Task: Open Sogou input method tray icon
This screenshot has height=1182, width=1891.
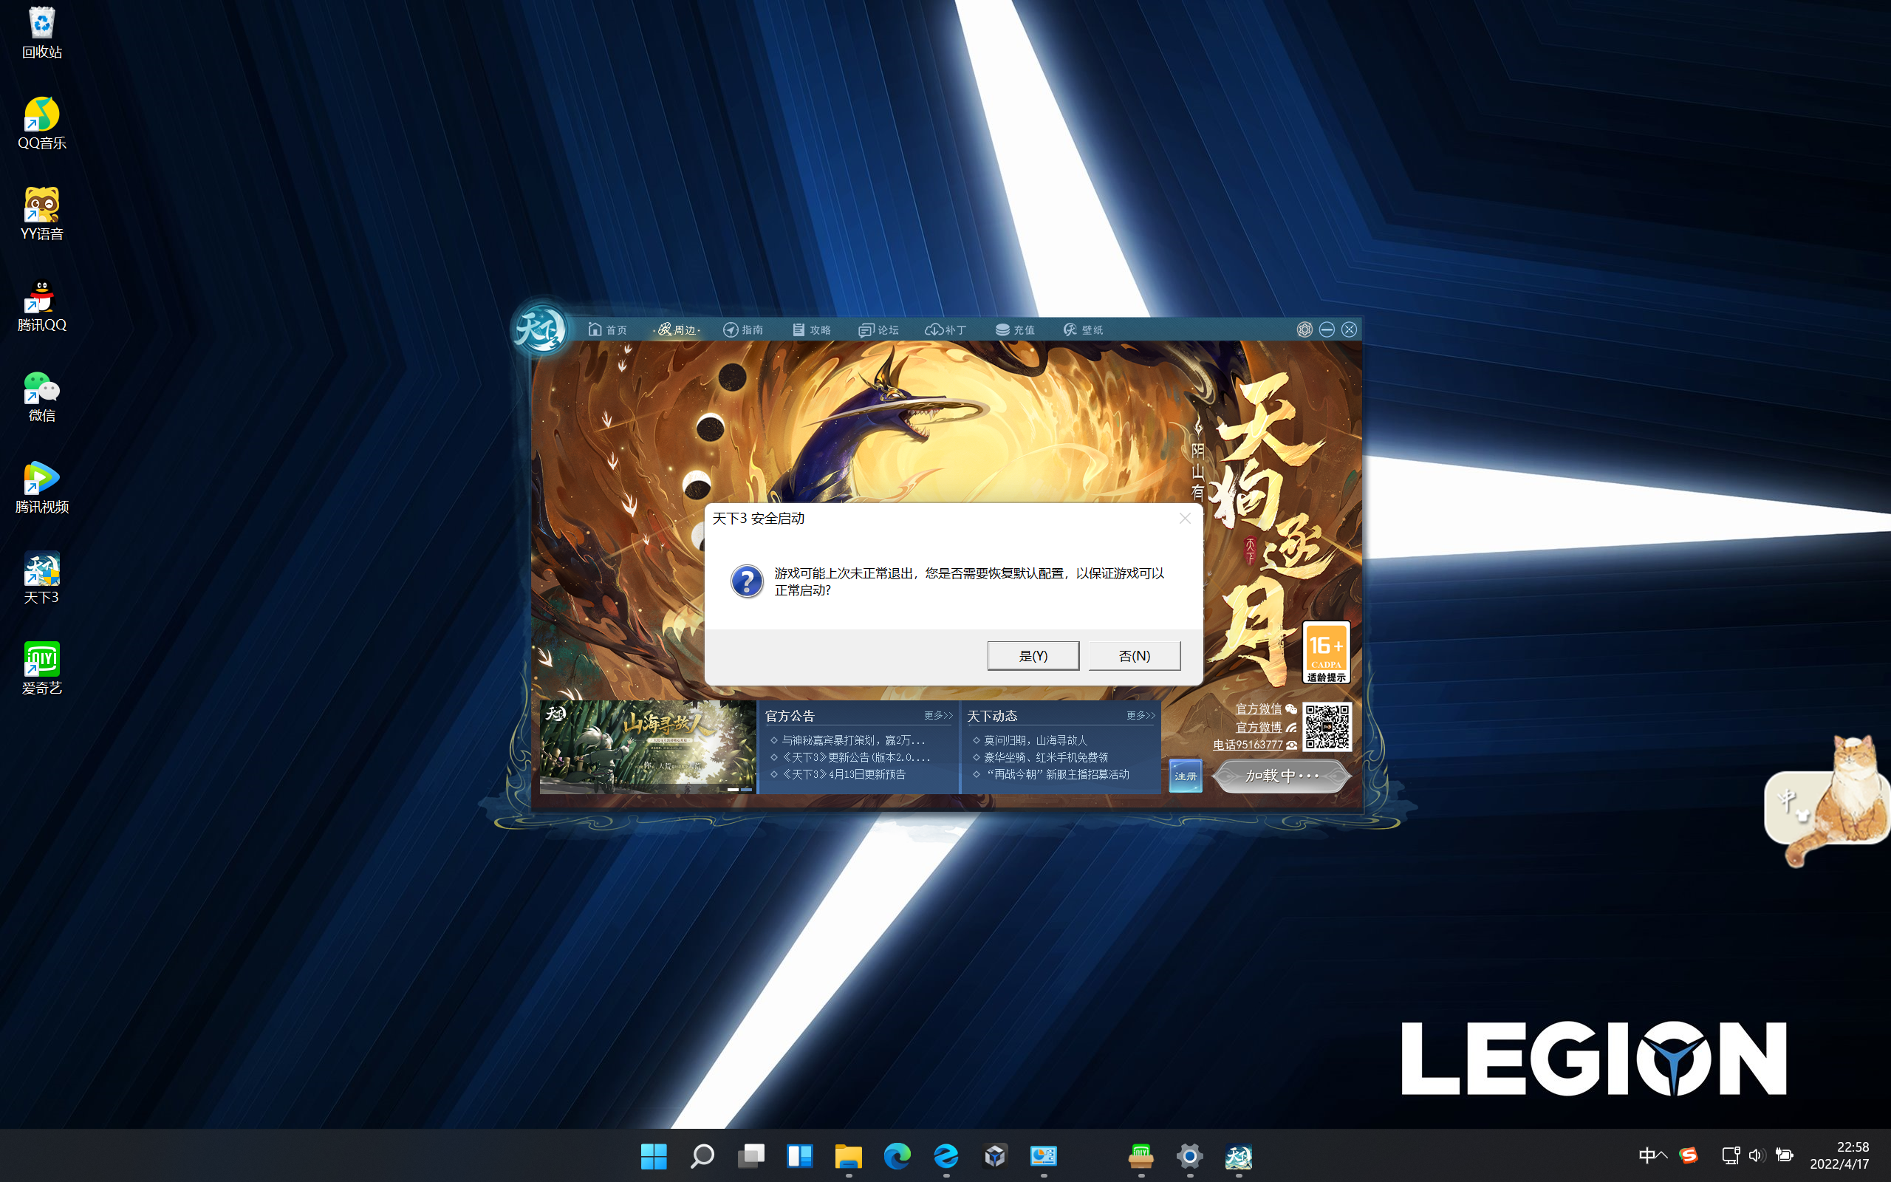Action: click(x=1689, y=1155)
